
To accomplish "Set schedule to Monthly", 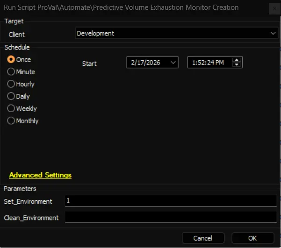I will point(11,120).
